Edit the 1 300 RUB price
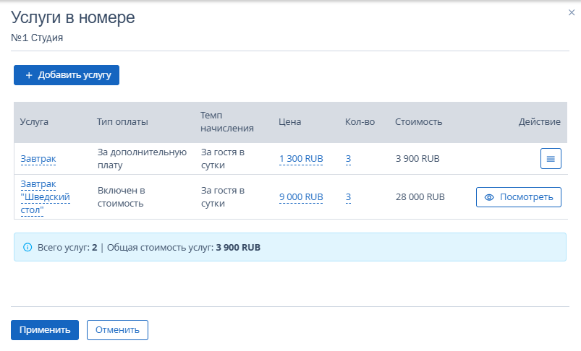This screenshot has width=581, height=351. pyautogui.click(x=301, y=159)
